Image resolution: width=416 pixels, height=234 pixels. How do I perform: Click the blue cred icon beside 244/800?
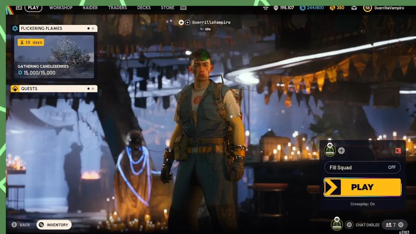point(303,7)
